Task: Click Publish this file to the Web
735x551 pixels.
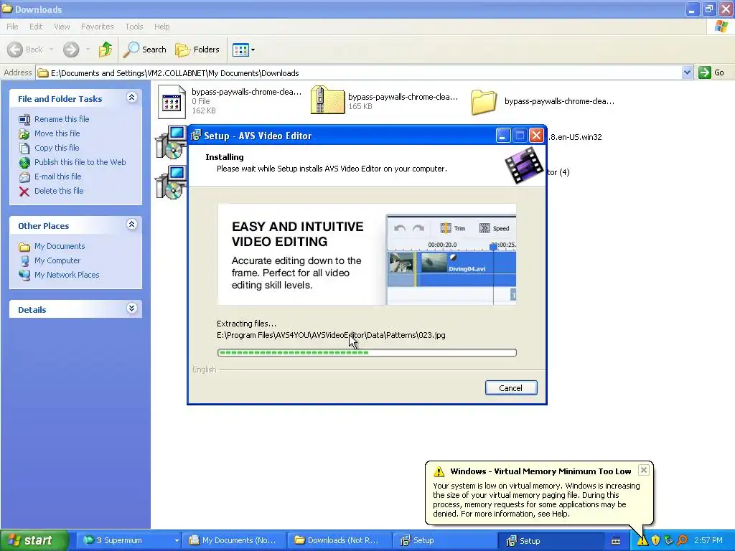Action: [80, 162]
